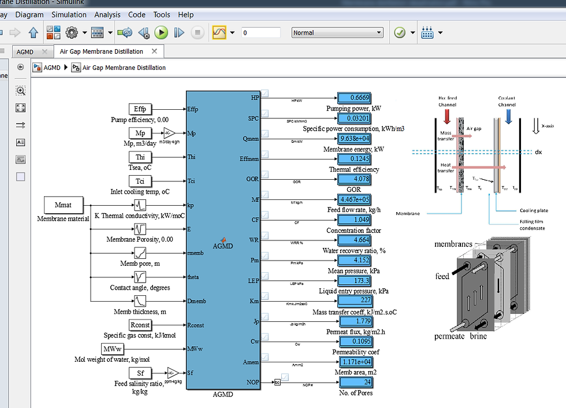Click the Update Diagram refresh icon
Image resolution: width=566 pixels, height=408 pixels.
click(125, 32)
